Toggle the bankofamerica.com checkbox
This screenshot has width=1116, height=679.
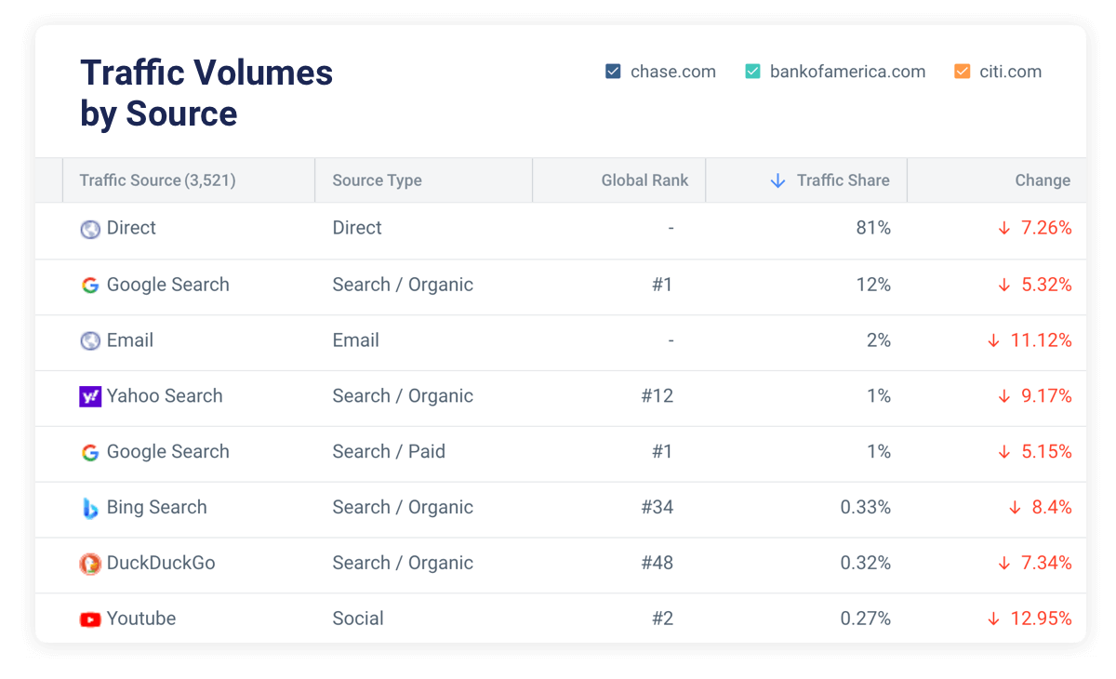(753, 72)
